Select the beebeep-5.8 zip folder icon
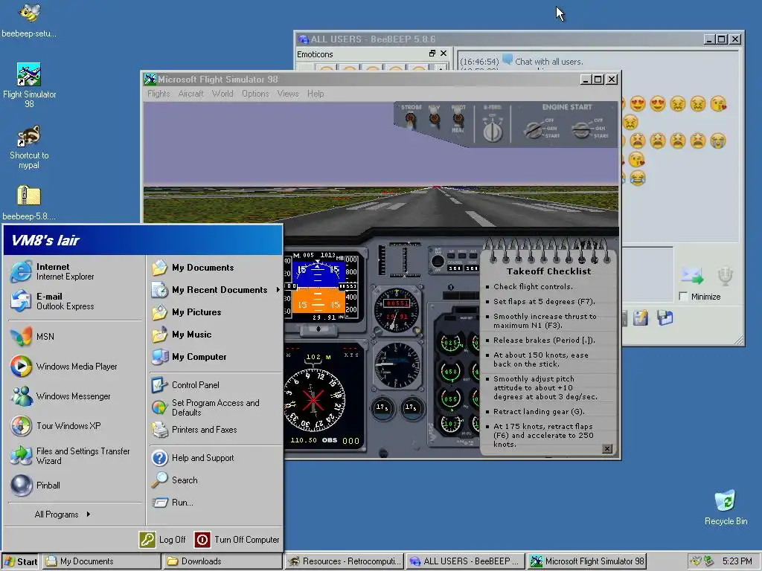This screenshot has width=762, height=571. (29, 202)
